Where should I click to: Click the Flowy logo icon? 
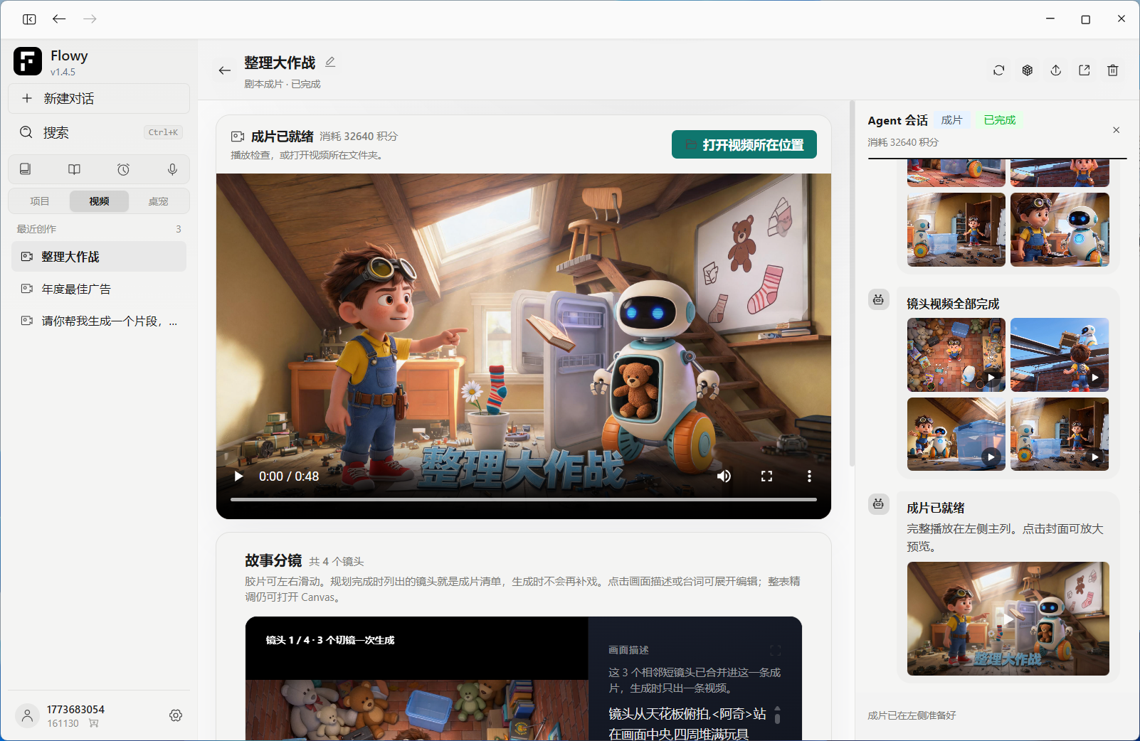click(x=28, y=61)
